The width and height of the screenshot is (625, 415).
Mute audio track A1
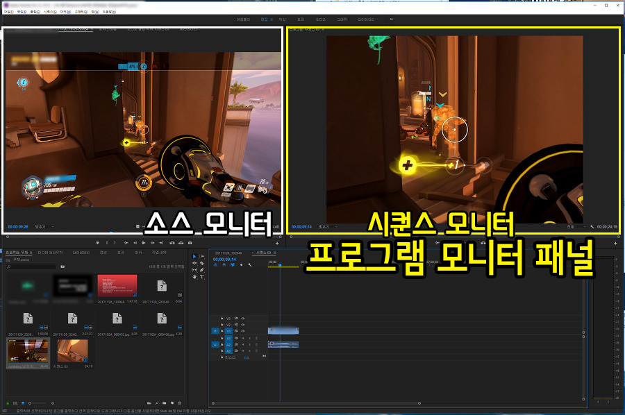pos(243,338)
